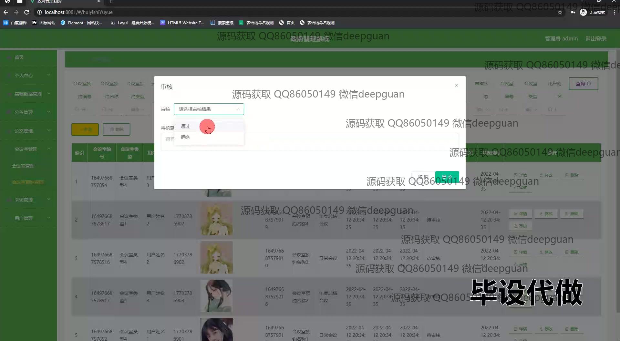620x341 pixels.
Task: Open the 搜索壁纸 bookmark
Action: [x=222, y=23]
